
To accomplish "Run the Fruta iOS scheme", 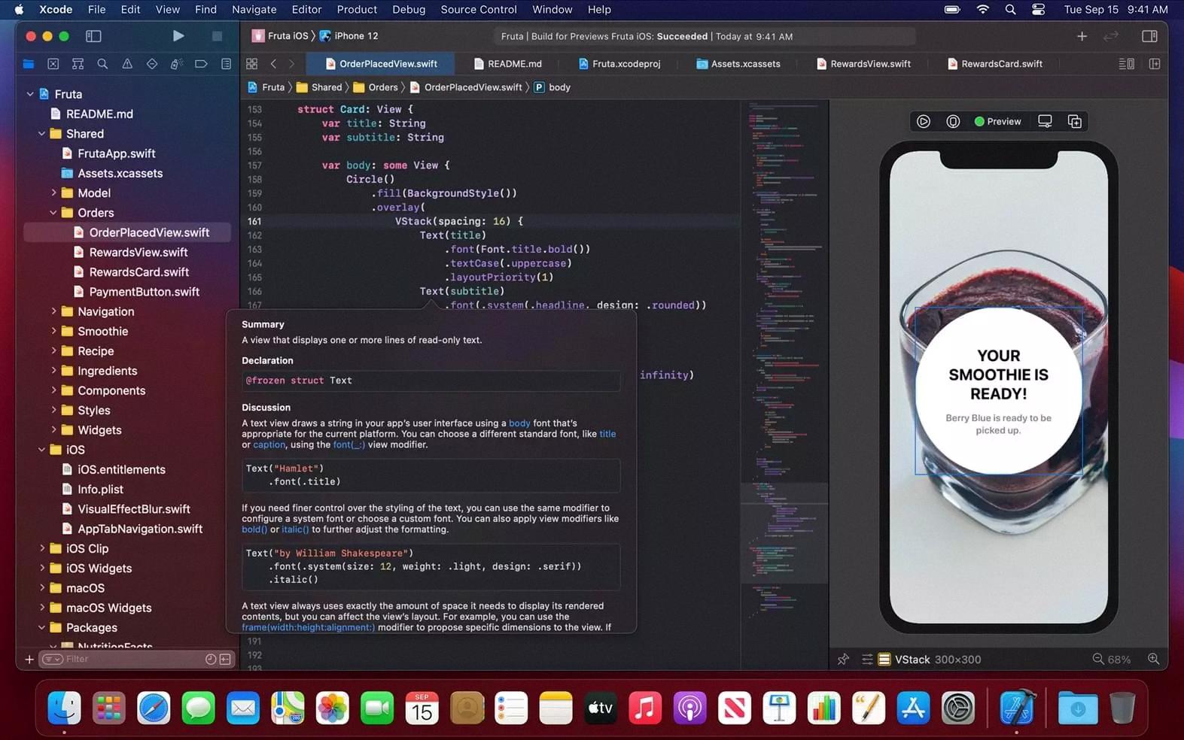I will tap(178, 35).
